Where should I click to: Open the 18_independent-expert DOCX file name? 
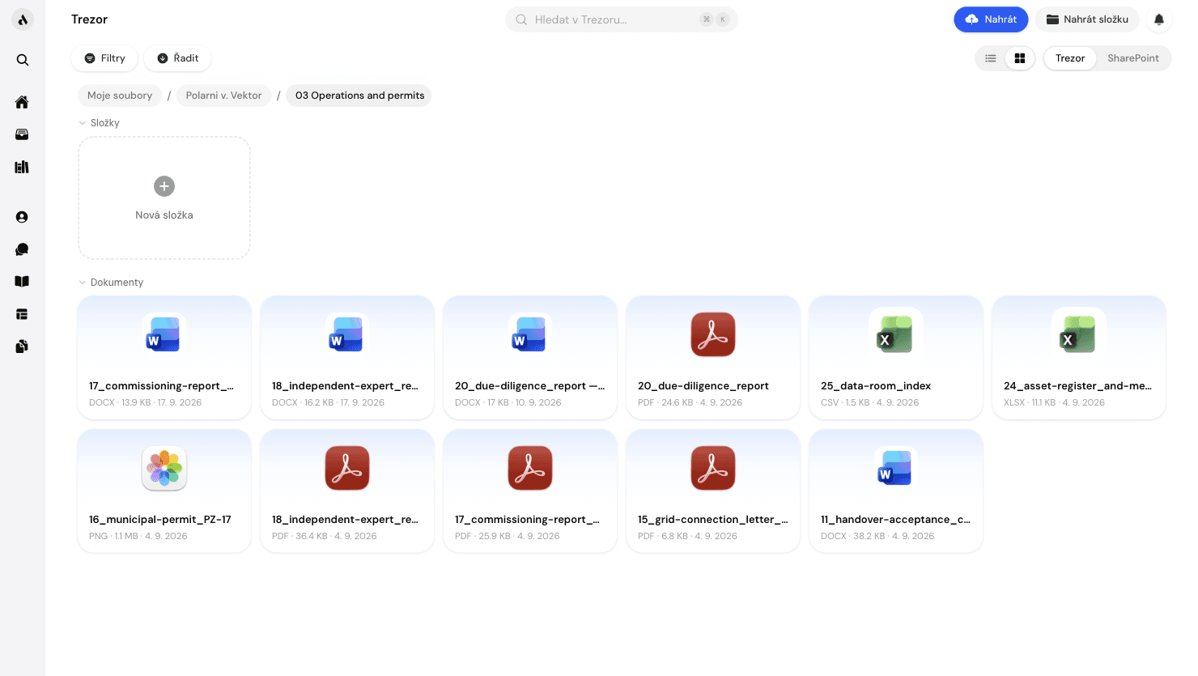tap(345, 386)
